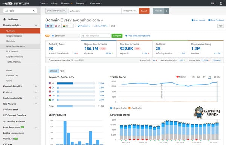Open the EN language dropdown
The height and width of the screenshot is (145, 226).
pyautogui.click(x=213, y=3)
